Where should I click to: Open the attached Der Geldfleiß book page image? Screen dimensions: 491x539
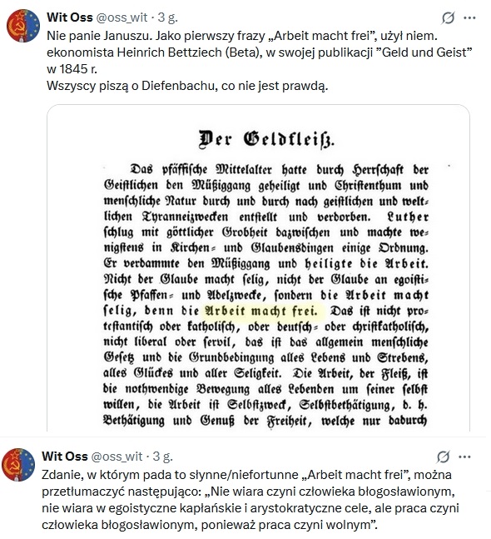tap(258, 267)
